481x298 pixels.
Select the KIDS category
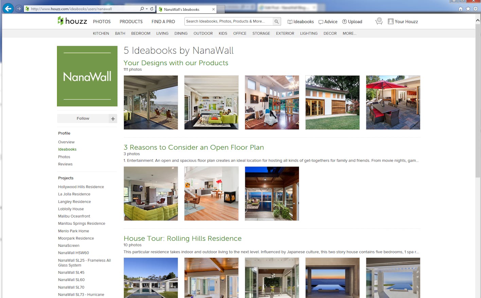click(223, 33)
